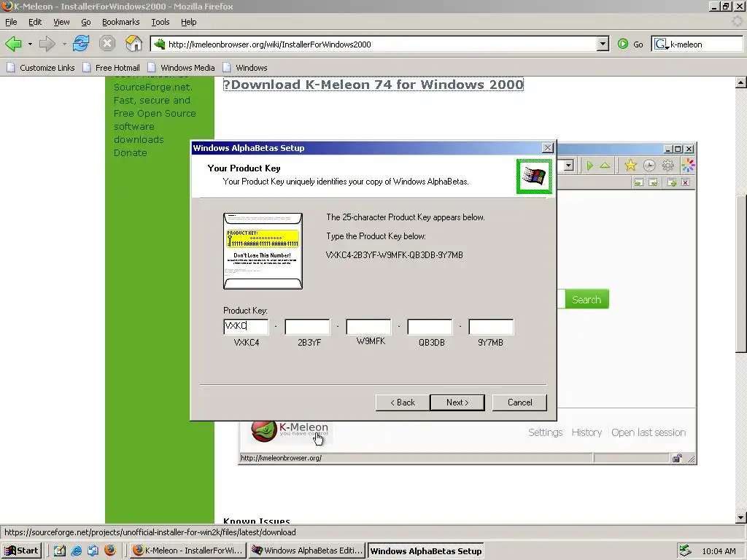Click the page scrollbar down arrow
747x560 pixels.
click(741, 518)
